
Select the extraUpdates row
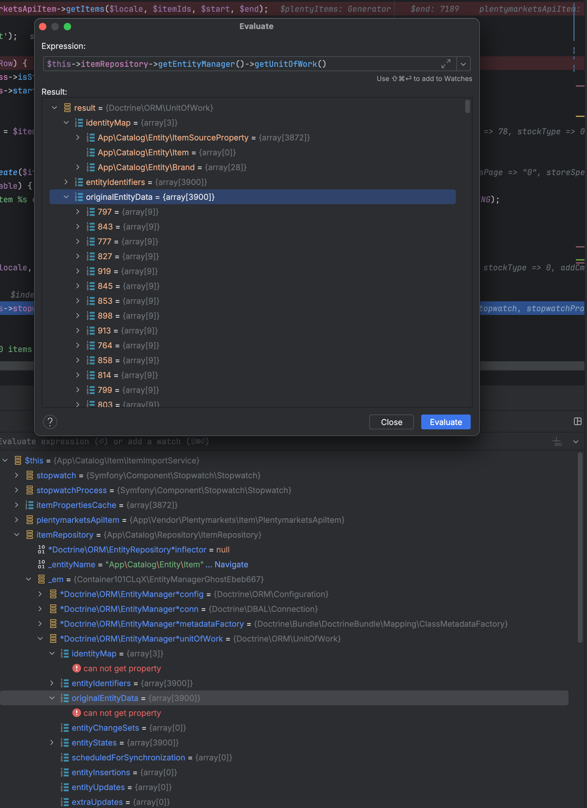[x=284, y=802]
